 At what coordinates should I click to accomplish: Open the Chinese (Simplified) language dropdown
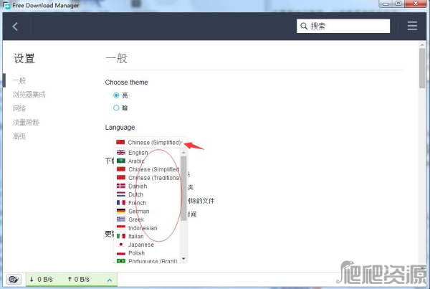150,143
